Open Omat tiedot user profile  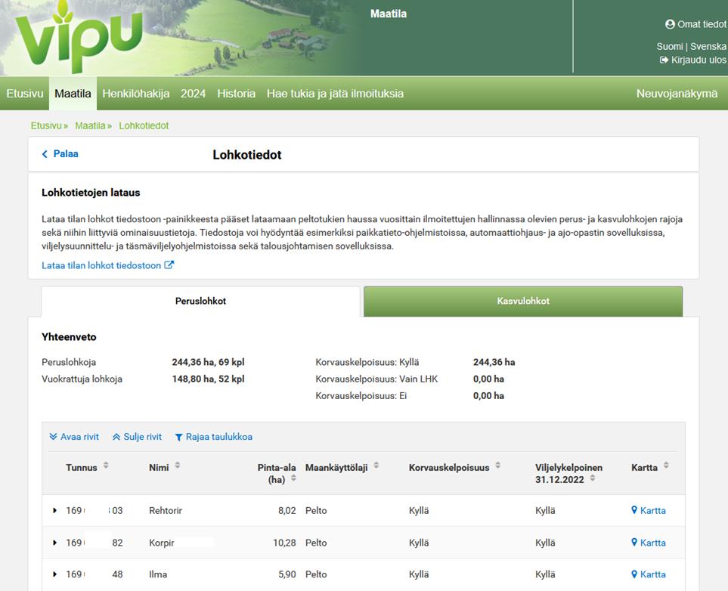pos(695,24)
